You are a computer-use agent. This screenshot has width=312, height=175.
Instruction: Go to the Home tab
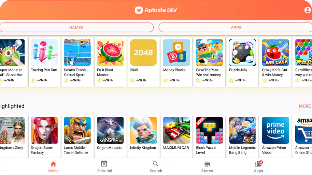pyautogui.click(x=53, y=167)
